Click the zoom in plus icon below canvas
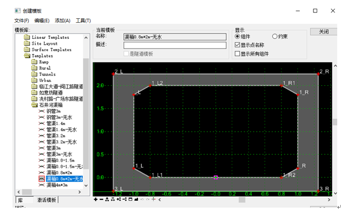The width and height of the screenshot is (341, 213). tap(96, 200)
